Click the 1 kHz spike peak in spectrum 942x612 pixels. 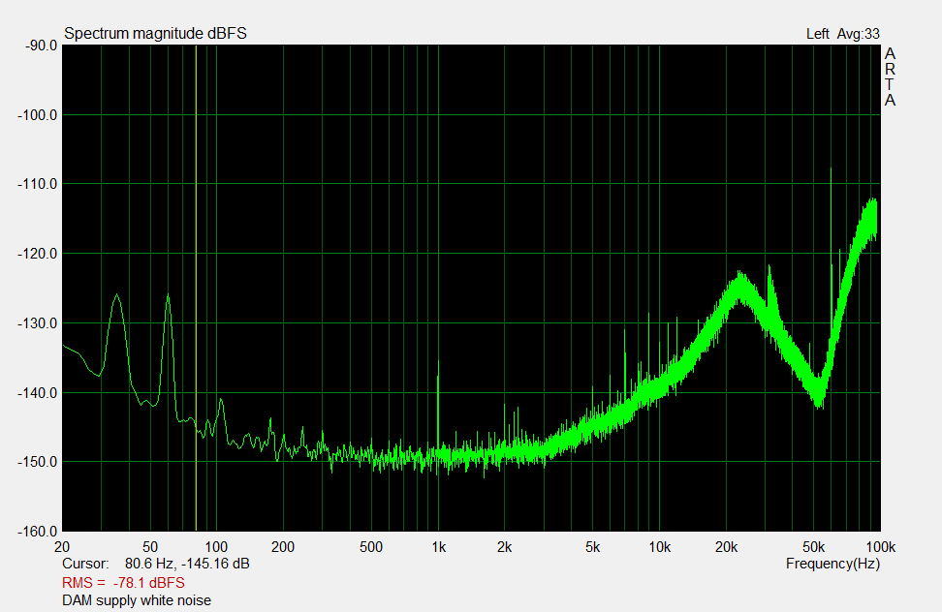[x=438, y=362]
